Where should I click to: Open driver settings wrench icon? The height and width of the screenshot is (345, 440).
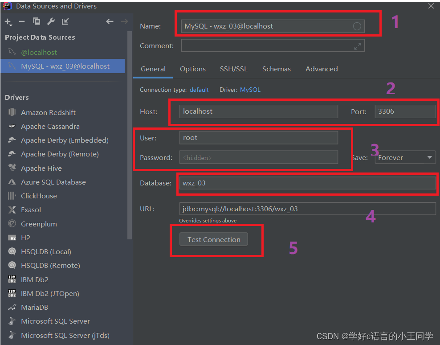tap(51, 21)
